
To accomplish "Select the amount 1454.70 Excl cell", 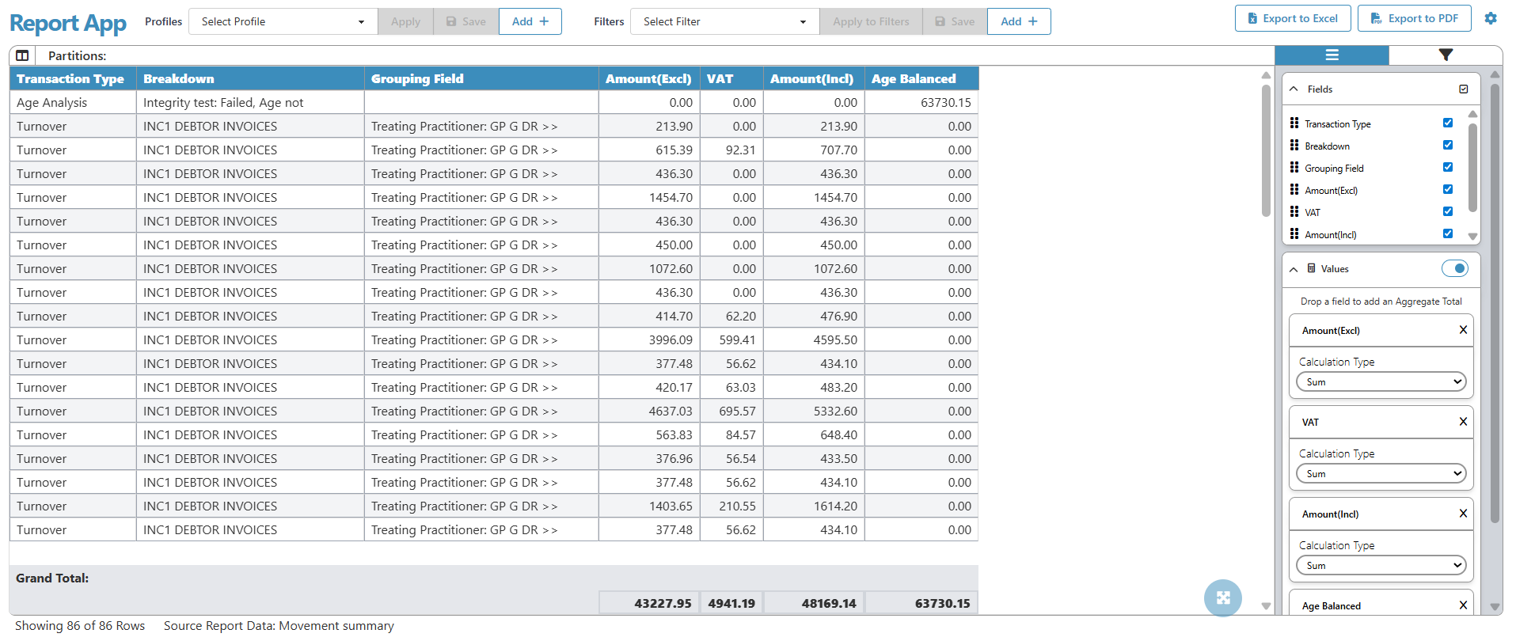I will click(x=649, y=197).
